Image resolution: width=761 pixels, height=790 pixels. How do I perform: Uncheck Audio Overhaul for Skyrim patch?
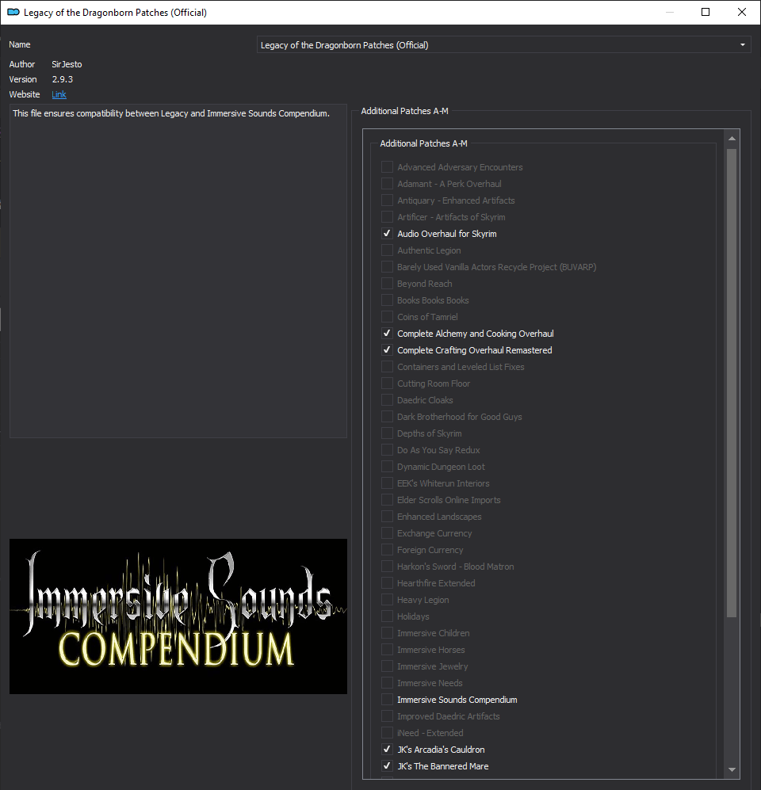(387, 233)
